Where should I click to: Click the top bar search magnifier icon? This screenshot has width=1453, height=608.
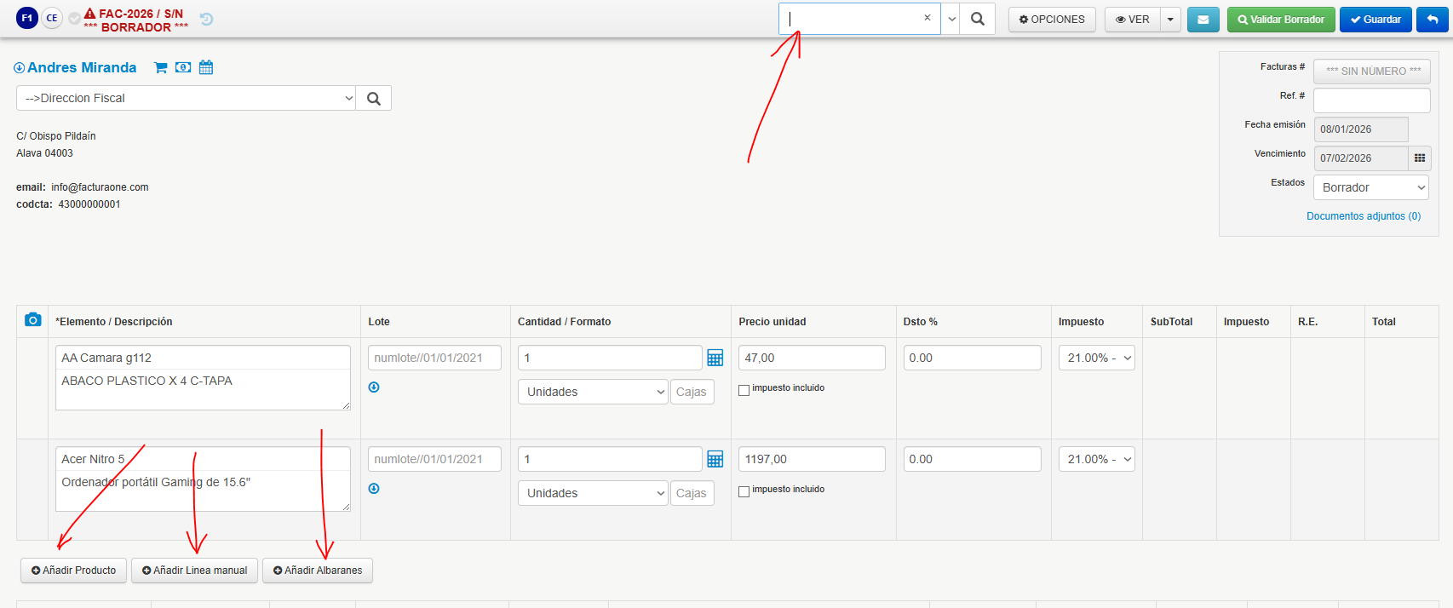click(978, 19)
